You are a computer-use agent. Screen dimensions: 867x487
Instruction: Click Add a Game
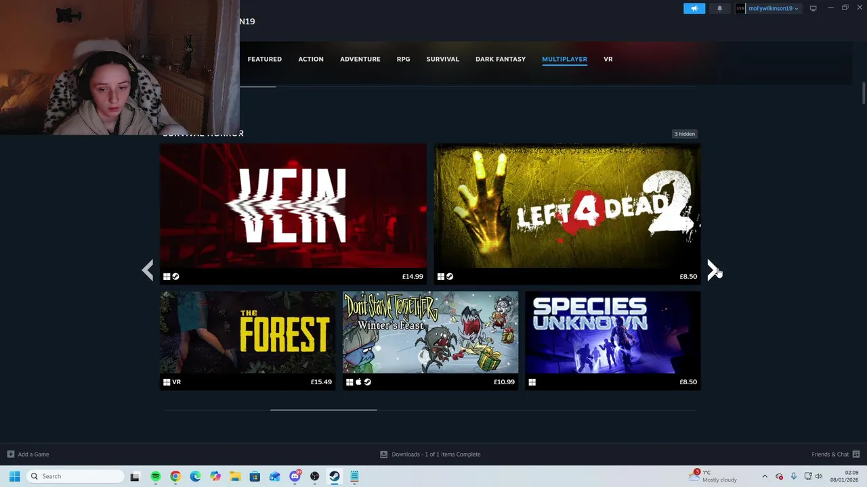(x=28, y=455)
